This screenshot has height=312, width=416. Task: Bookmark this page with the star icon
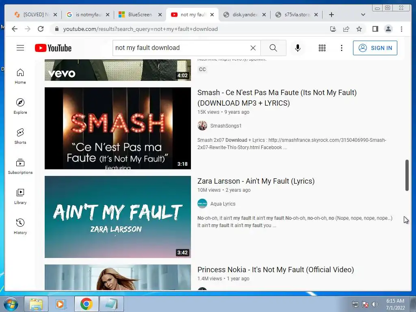click(x=359, y=29)
